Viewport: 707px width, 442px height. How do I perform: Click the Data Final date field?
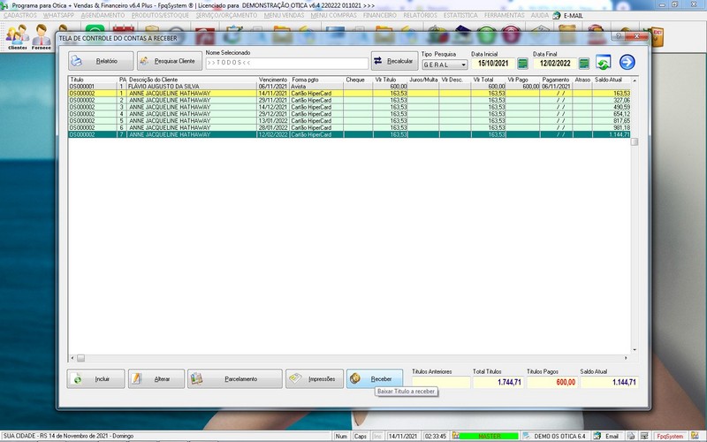(555, 63)
